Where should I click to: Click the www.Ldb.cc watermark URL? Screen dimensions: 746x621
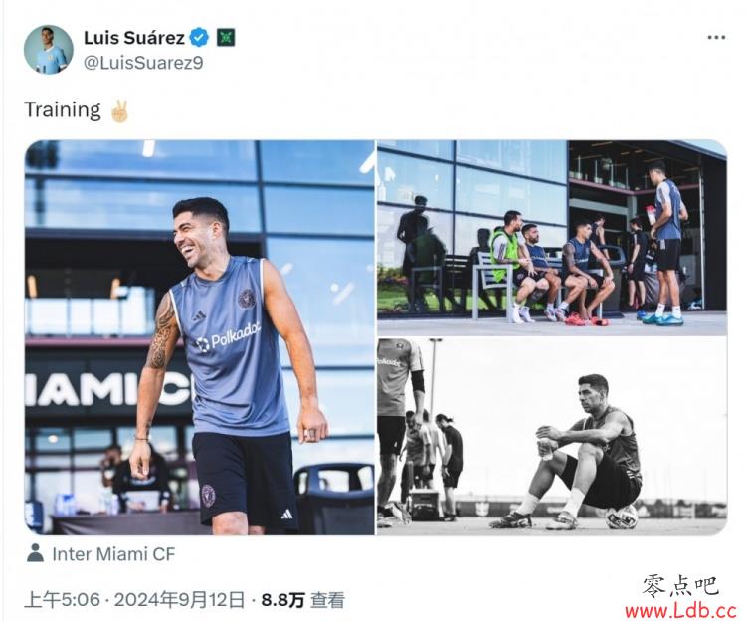pyautogui.click(x=680, y=610)
